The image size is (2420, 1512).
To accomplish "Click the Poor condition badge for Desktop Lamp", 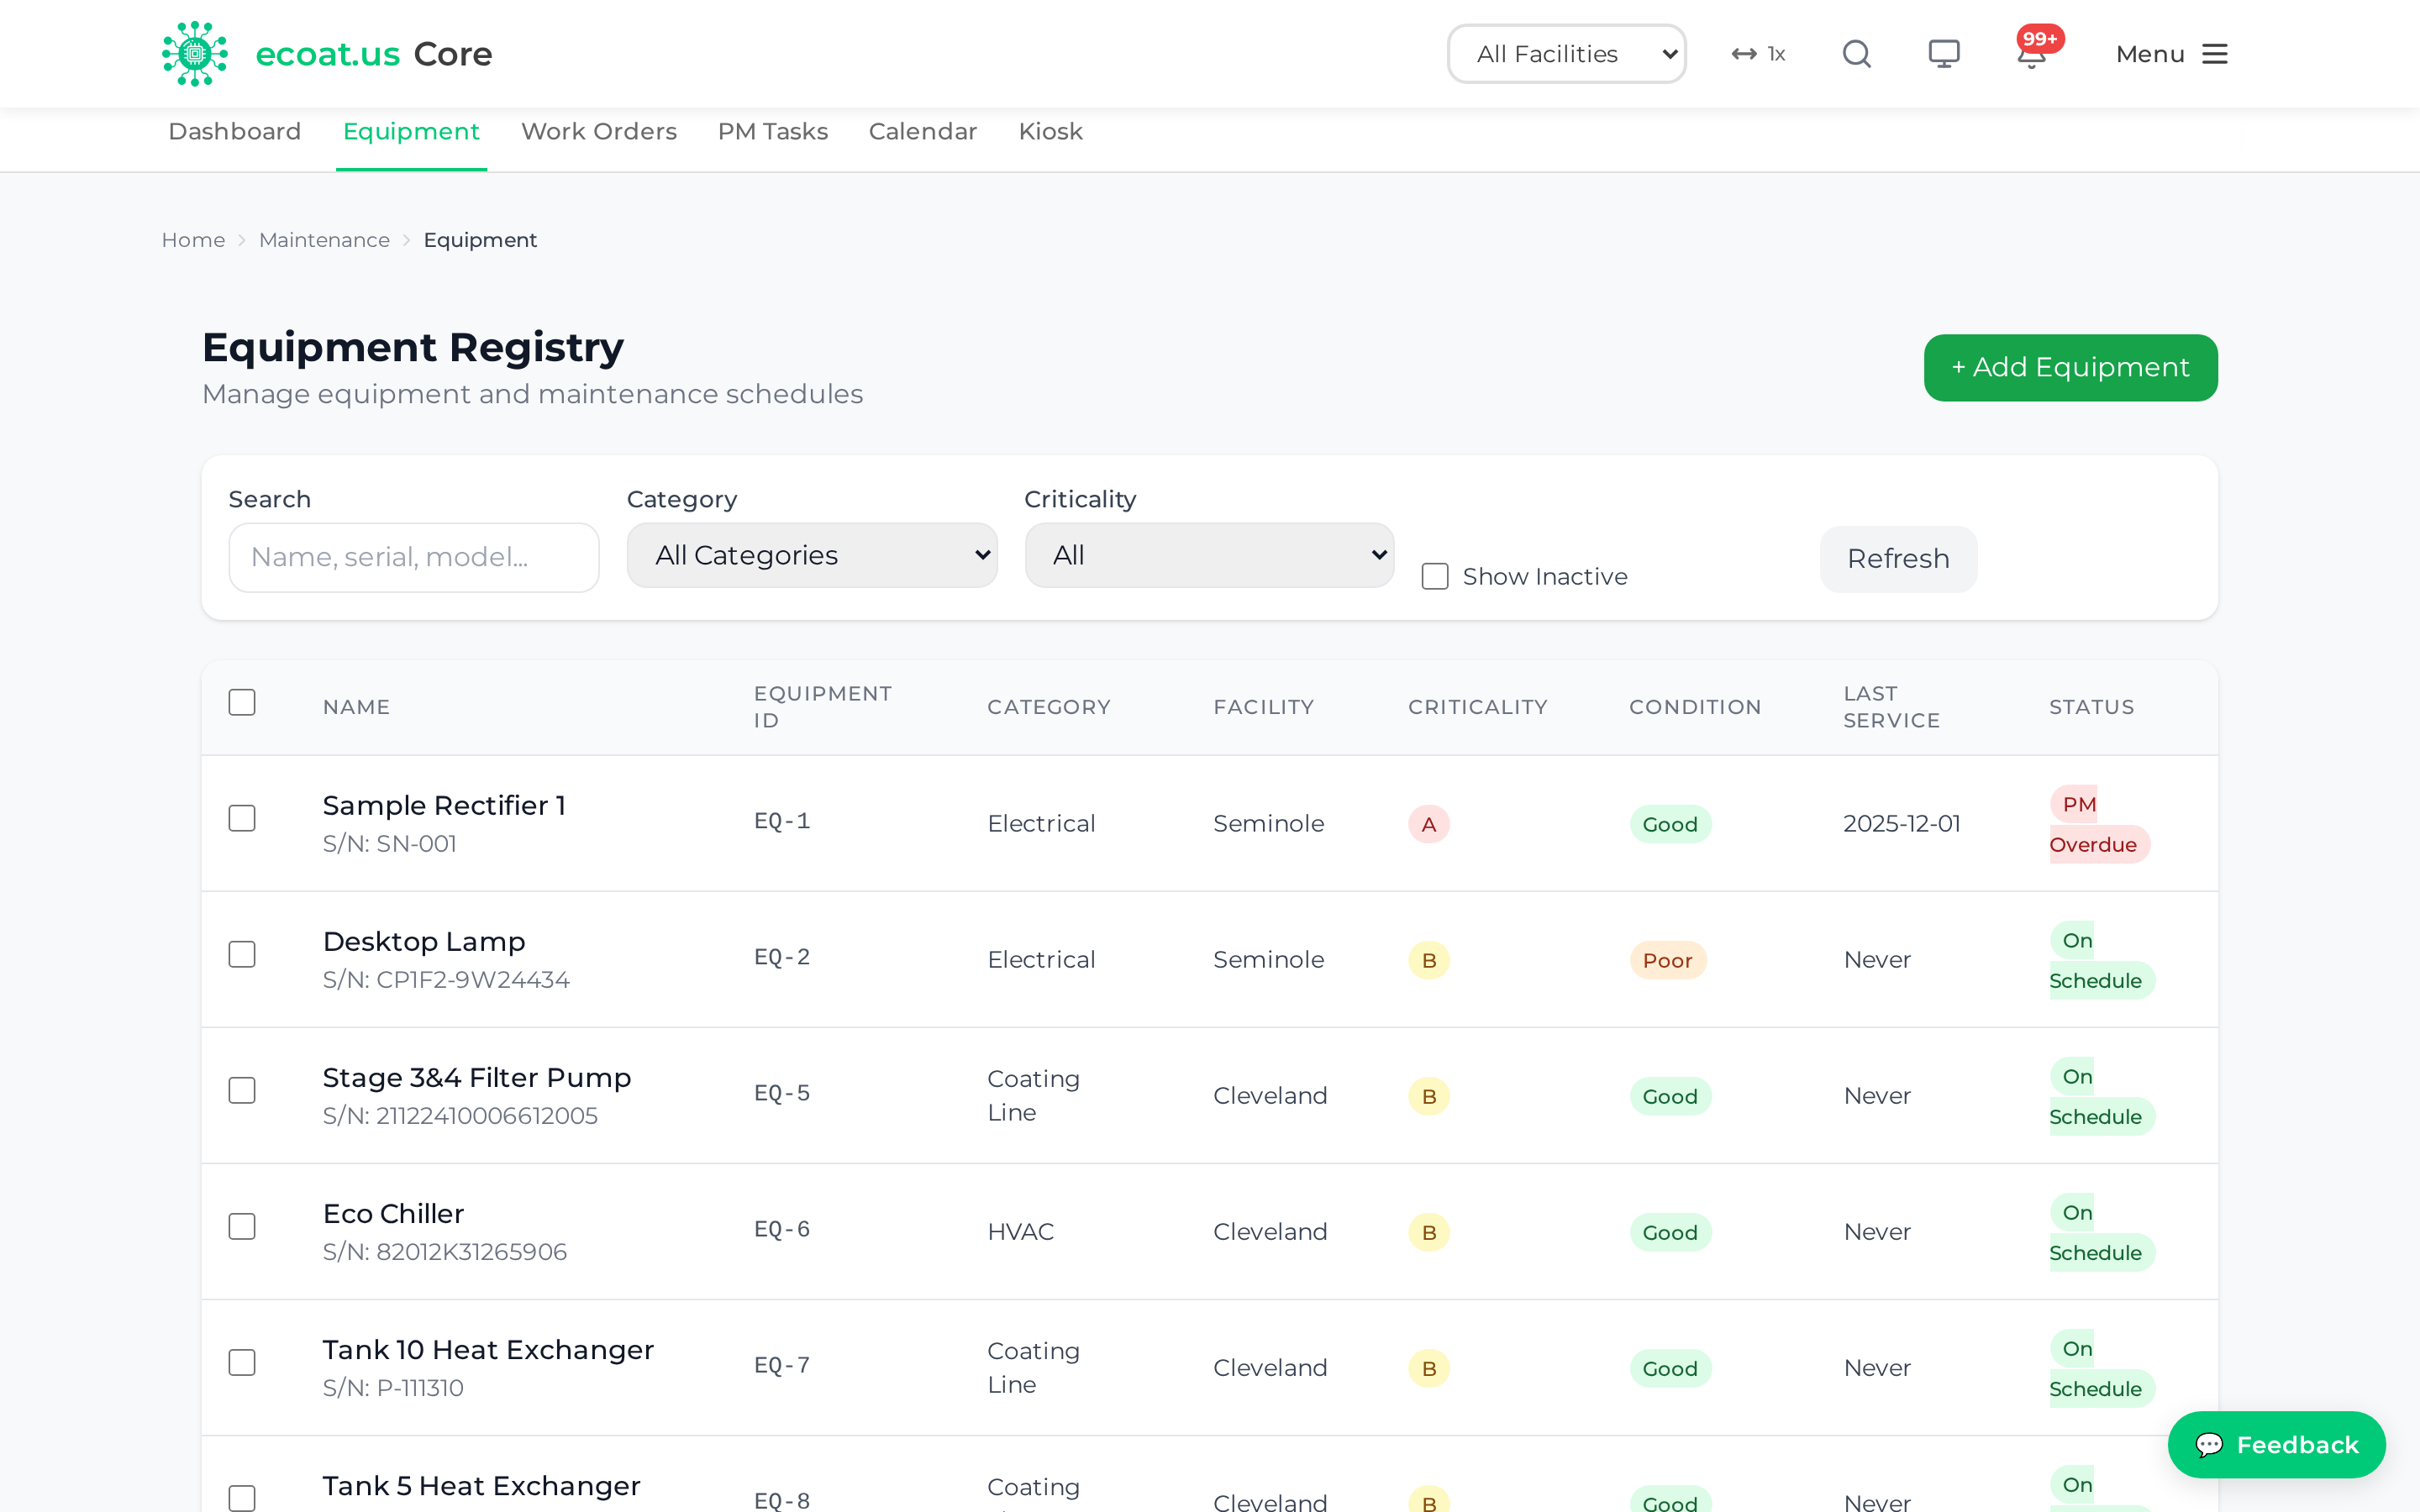I will pyautogui.click(x=1667, y=960).
